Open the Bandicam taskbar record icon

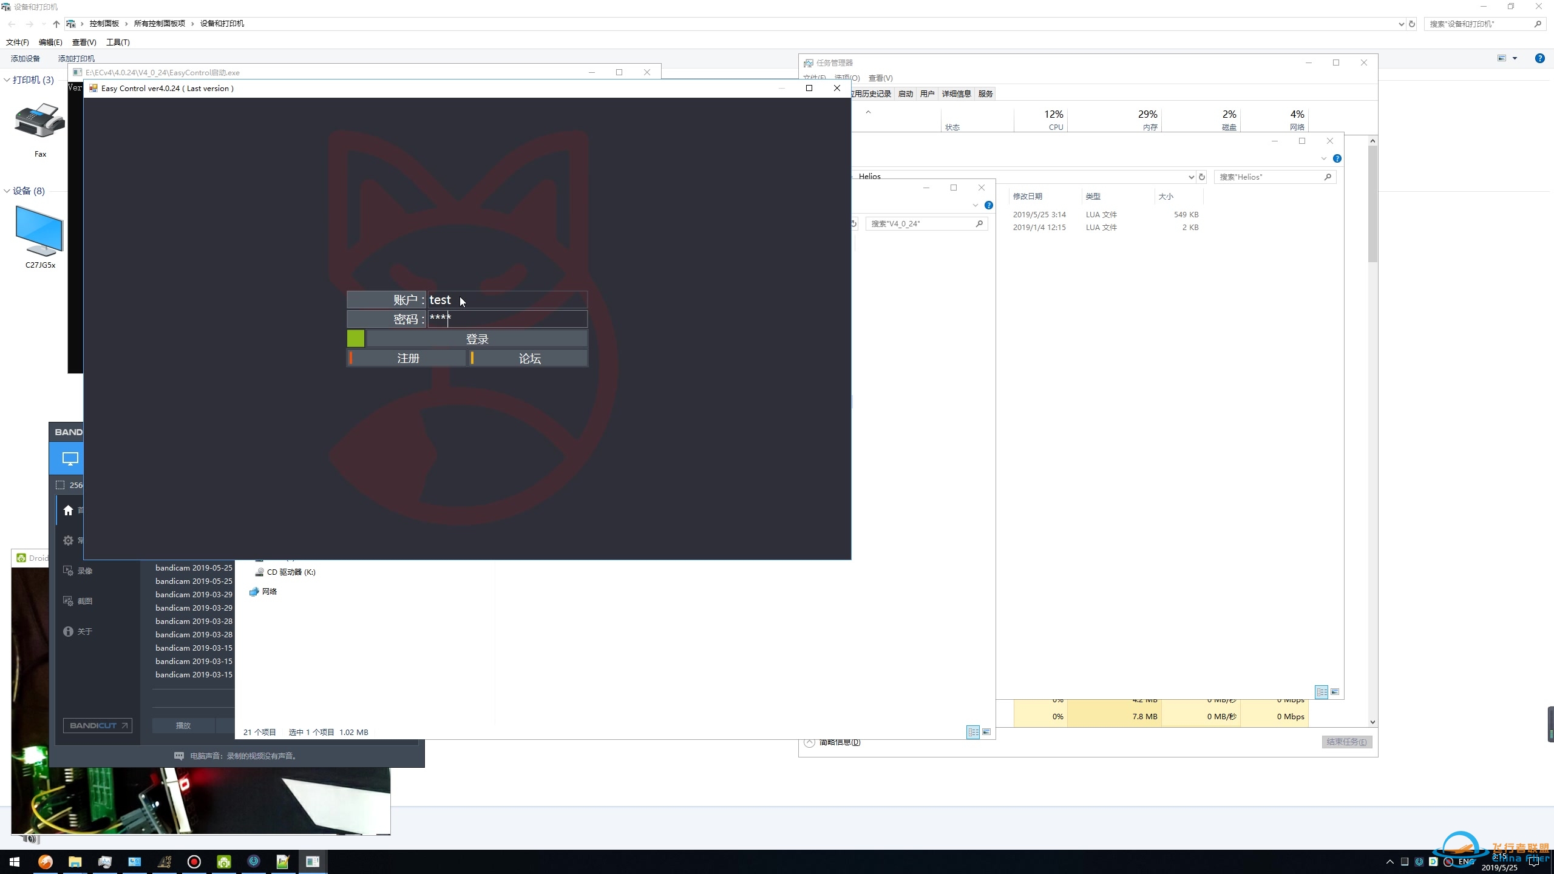pyautogui.click(x=194, y=862)
